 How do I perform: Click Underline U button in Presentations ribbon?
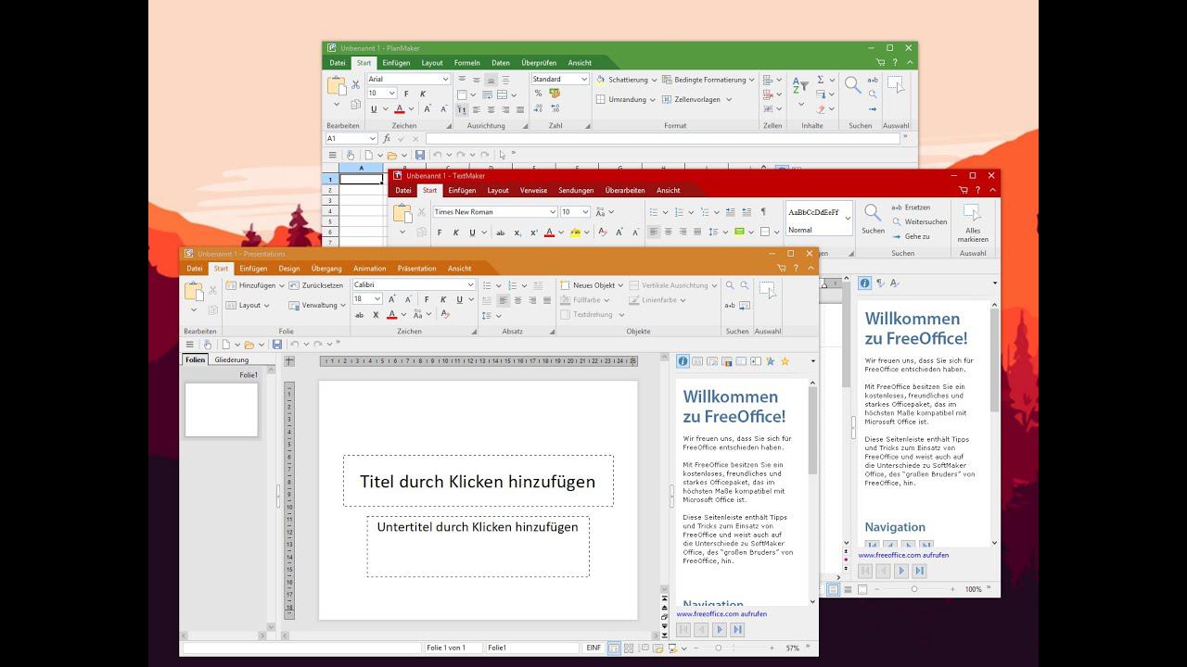point(458,299)
